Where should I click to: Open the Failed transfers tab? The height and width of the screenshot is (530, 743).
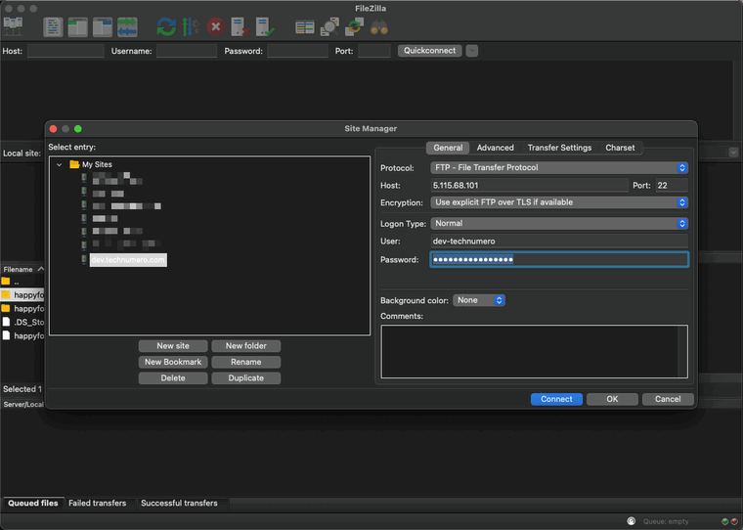[x=97, y=503]
